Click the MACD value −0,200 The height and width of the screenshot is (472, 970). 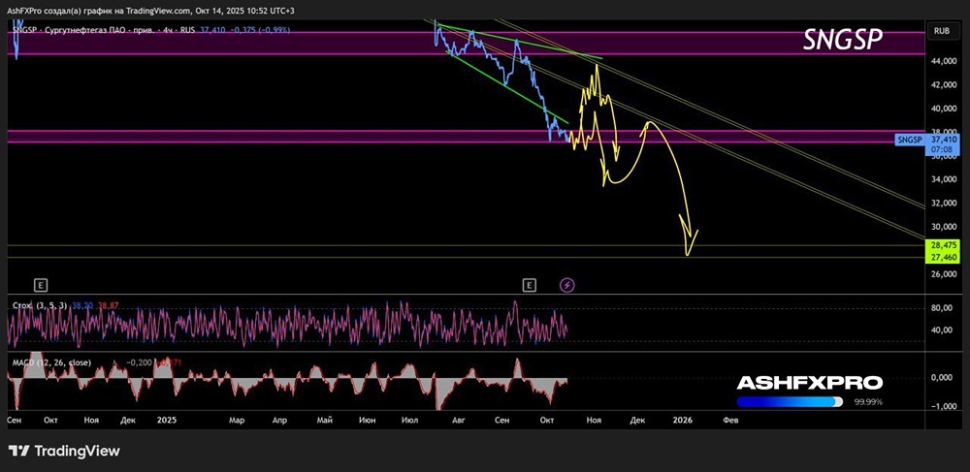[139, 362]
